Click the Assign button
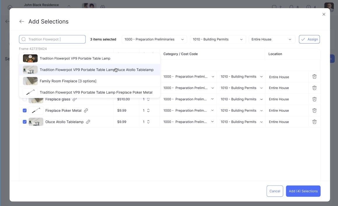The image size is (338, 206). coord(309,39)
